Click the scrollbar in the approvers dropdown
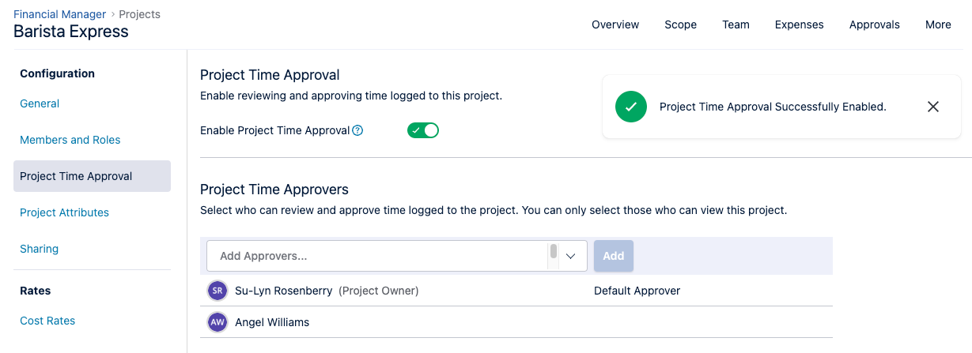This screenshot has height=353, width=972. 553,252
